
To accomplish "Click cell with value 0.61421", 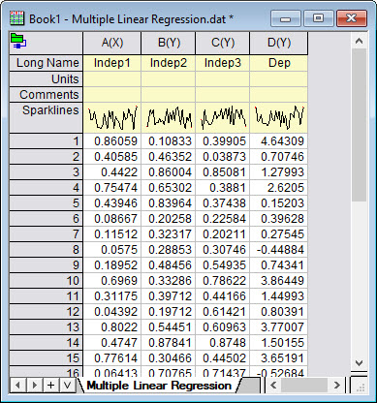I will [x=223, y=312].
